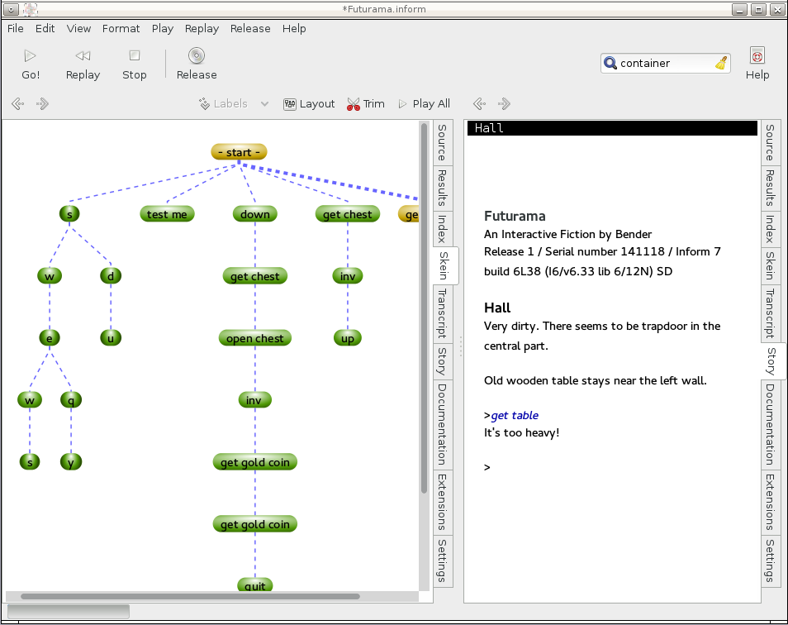This screenshot has width=788, height=625.
Task: Select the 'open chest' skein node
Action: coord(254,338)
